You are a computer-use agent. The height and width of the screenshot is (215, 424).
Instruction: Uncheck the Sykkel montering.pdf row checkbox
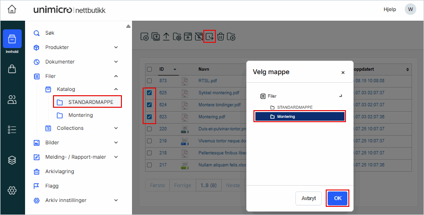tap(149, 93)
